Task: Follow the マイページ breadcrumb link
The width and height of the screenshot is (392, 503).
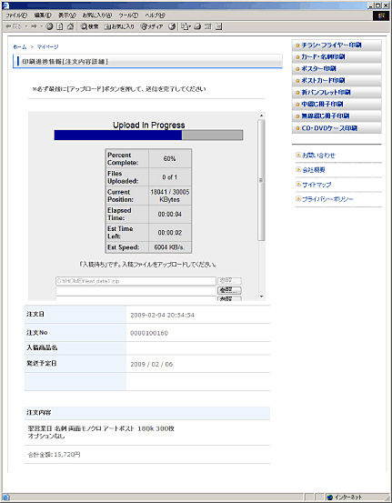Action: (x=48, y=46)
